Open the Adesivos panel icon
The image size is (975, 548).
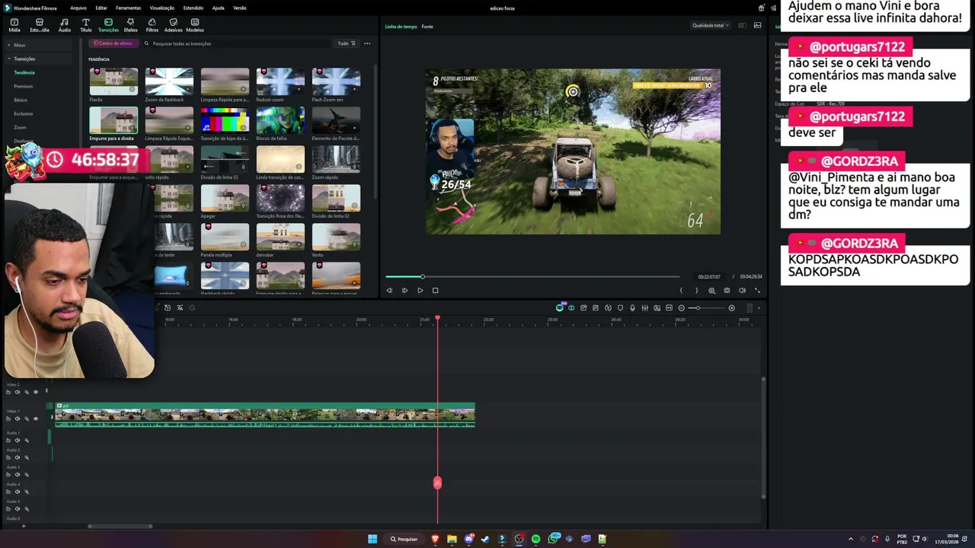coord(173,25)
